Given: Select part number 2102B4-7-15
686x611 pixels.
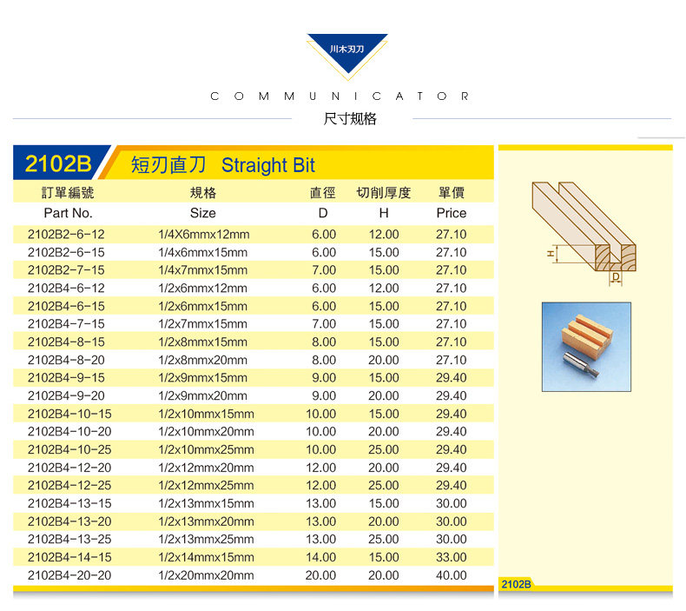Looking at the screenshot, I should (66, 323).
